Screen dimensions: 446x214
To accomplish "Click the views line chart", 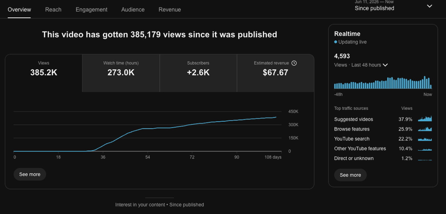I will (148, 131).
